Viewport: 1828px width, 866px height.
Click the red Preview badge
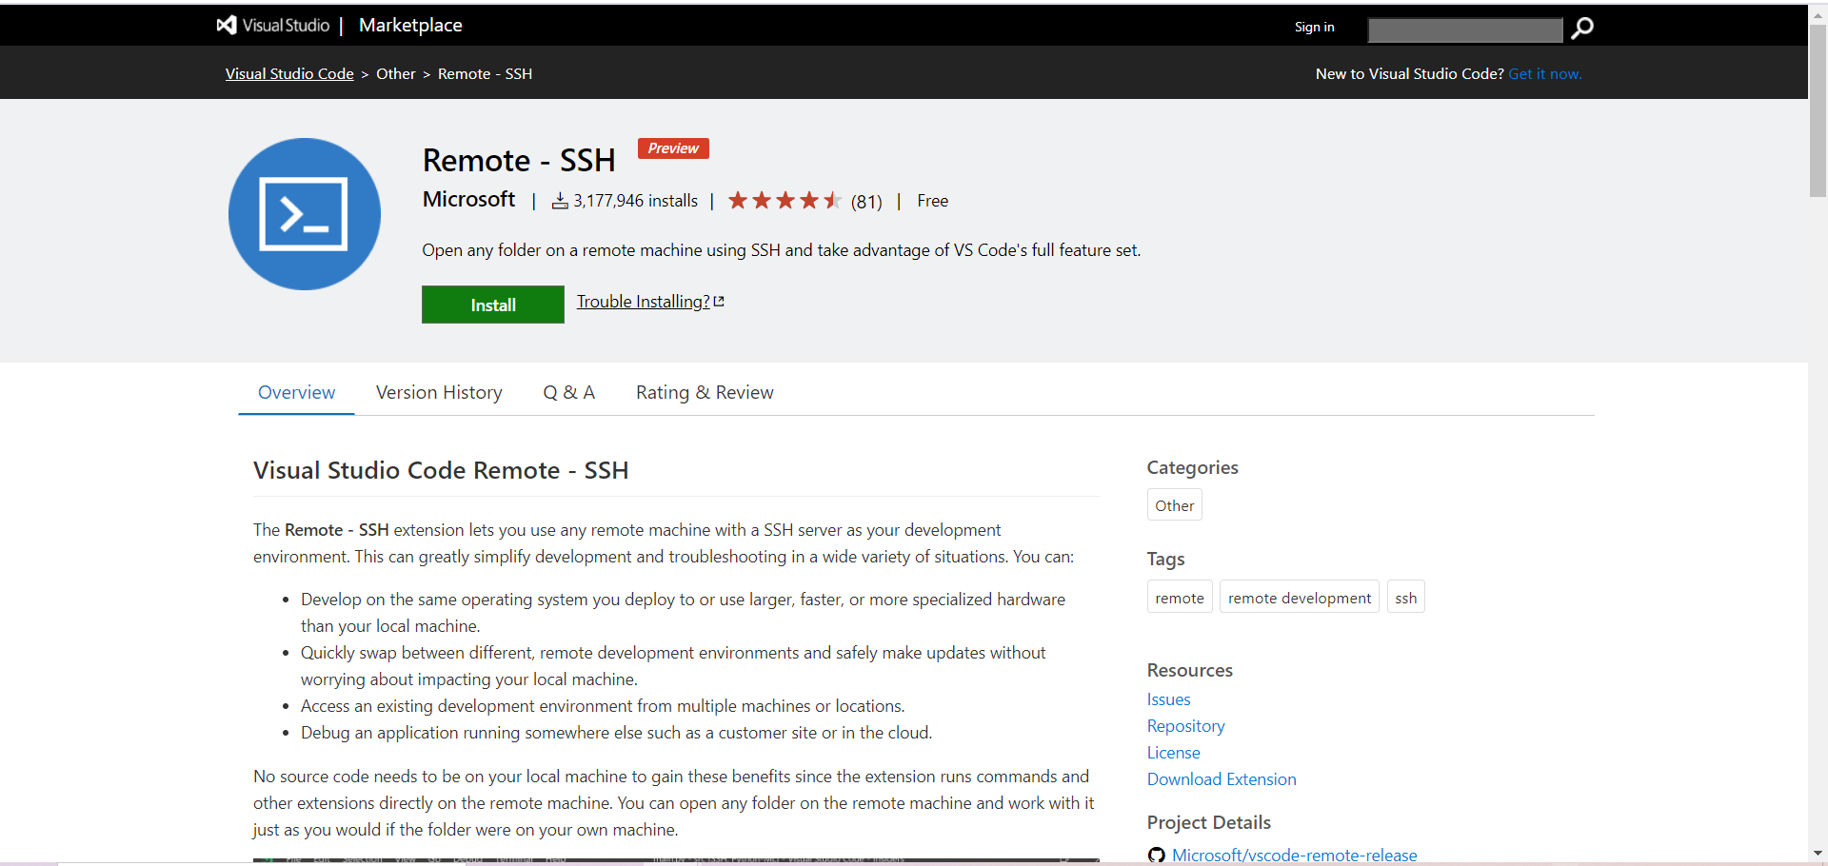(x=672, y=148)
